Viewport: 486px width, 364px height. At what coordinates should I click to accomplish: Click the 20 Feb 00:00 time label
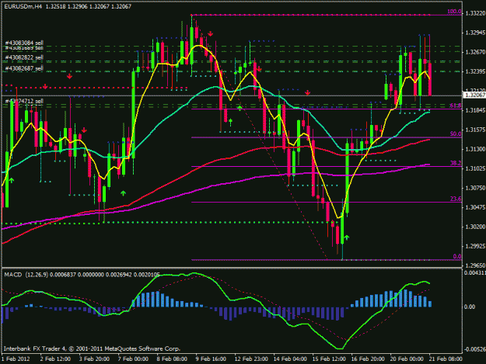coord(407,359)
